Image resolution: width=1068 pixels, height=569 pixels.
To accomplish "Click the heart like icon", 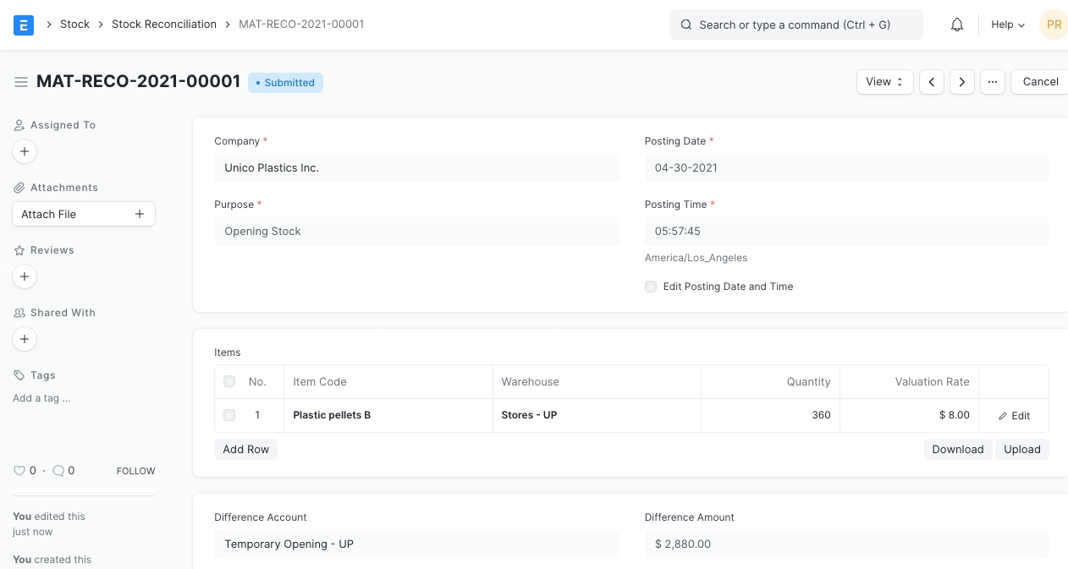I will (x=19, y=471).
